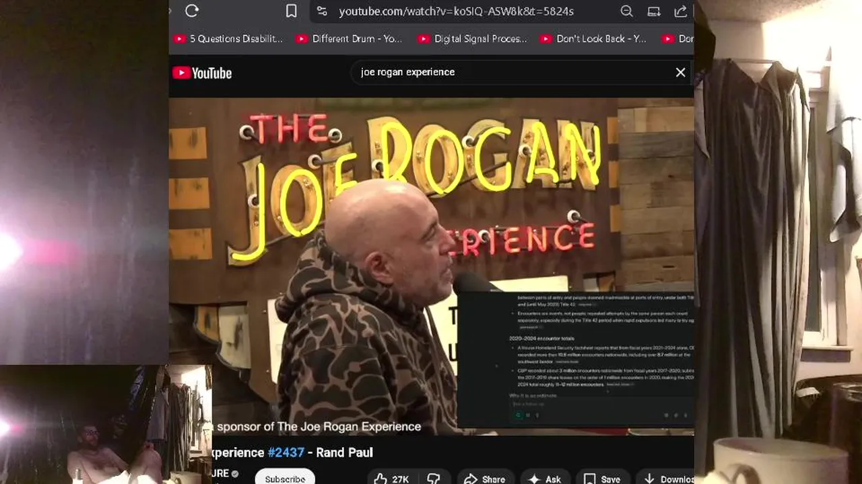The height and width of the screenshot is (484, 862).
Task: Download the video with the Download button
Action: (667, 479)
